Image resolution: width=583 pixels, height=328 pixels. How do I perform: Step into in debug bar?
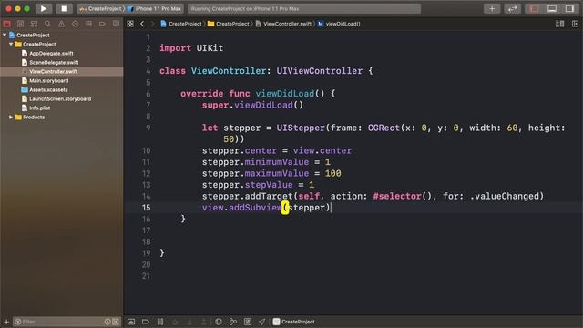point(189,322)
